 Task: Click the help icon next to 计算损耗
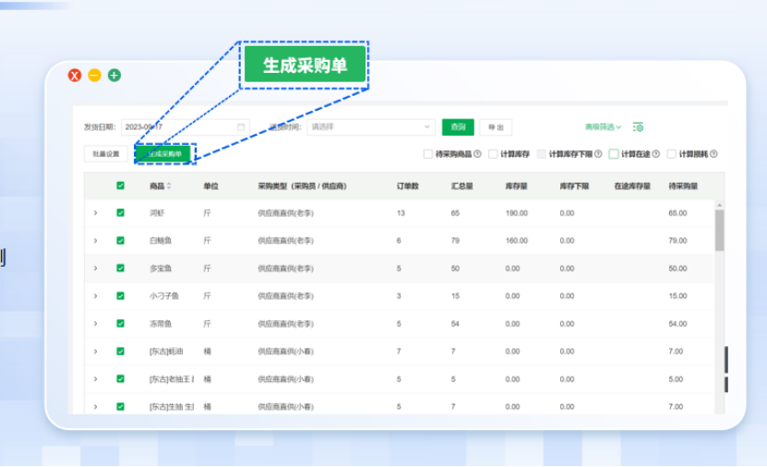(713, 154)
